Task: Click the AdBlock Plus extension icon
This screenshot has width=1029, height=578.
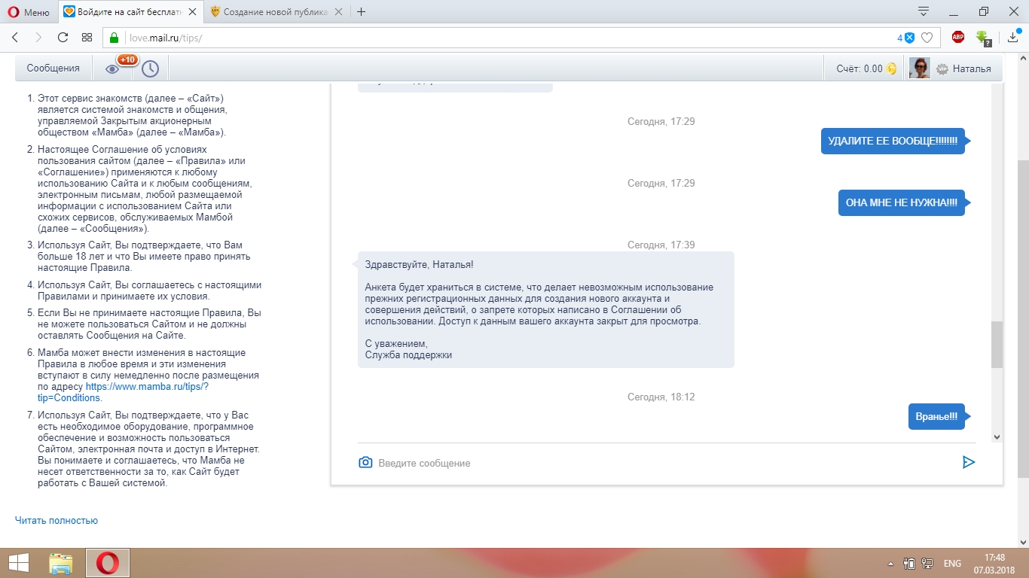Action: coord(958,38)
